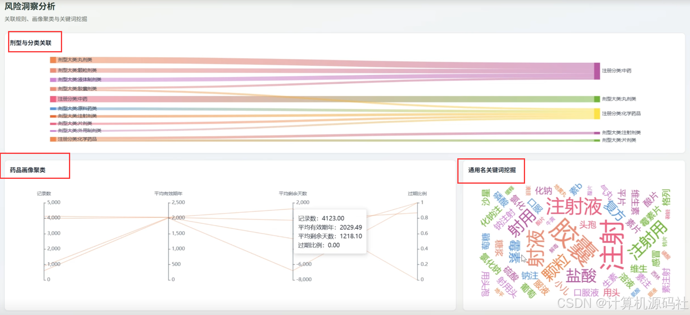This screenshot has width=690, height=315.
Task: Click the word 沙星 in the word cloud
Action: (486, 197)
